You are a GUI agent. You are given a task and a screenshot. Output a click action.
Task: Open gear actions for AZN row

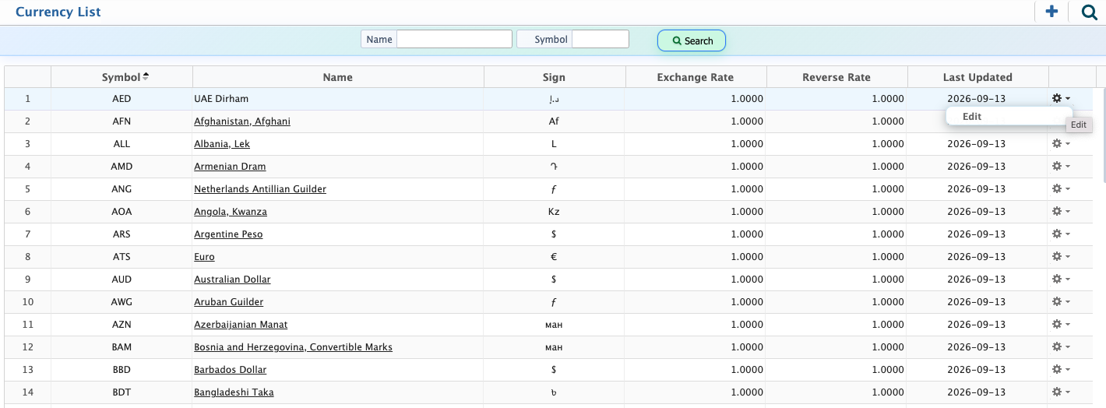(1061, 324)
